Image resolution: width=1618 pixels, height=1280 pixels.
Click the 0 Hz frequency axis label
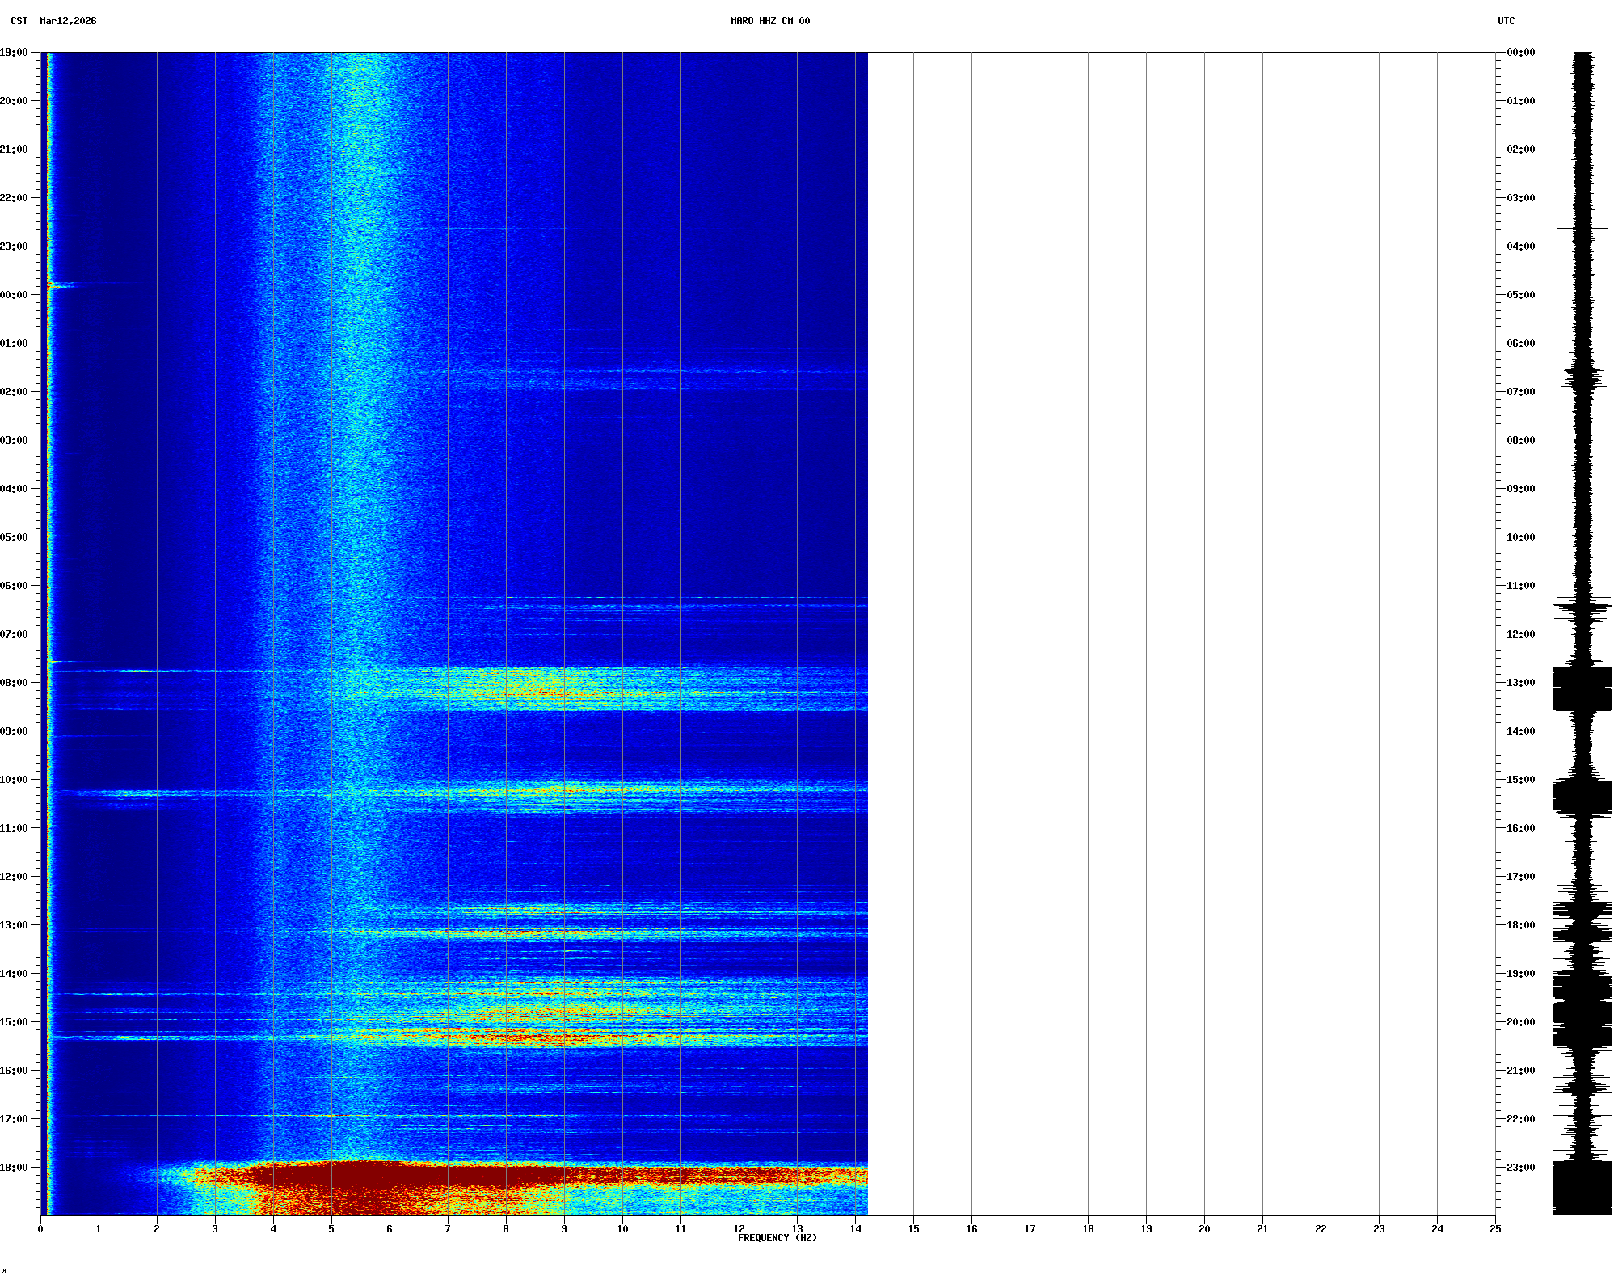[x=40, y=1229]
